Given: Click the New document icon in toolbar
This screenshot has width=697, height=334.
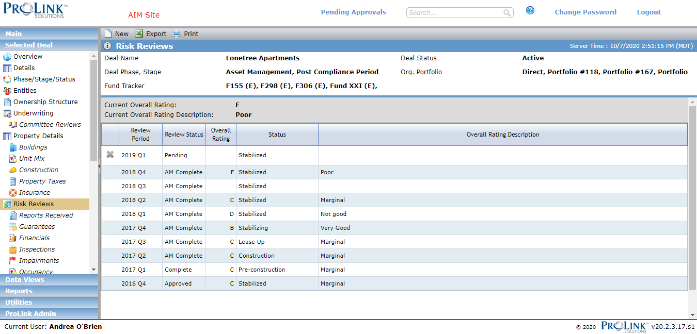Looking at the screenshot, I should coord(108,34).
